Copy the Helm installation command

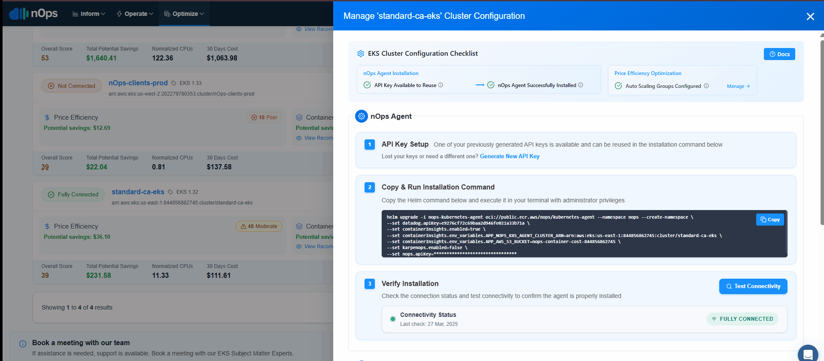click(x=770, y=220)
